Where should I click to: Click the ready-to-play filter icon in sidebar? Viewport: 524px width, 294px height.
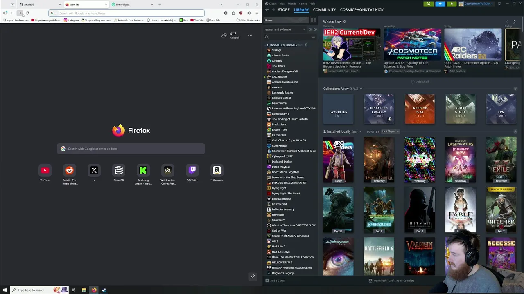(x=315, y=29)
